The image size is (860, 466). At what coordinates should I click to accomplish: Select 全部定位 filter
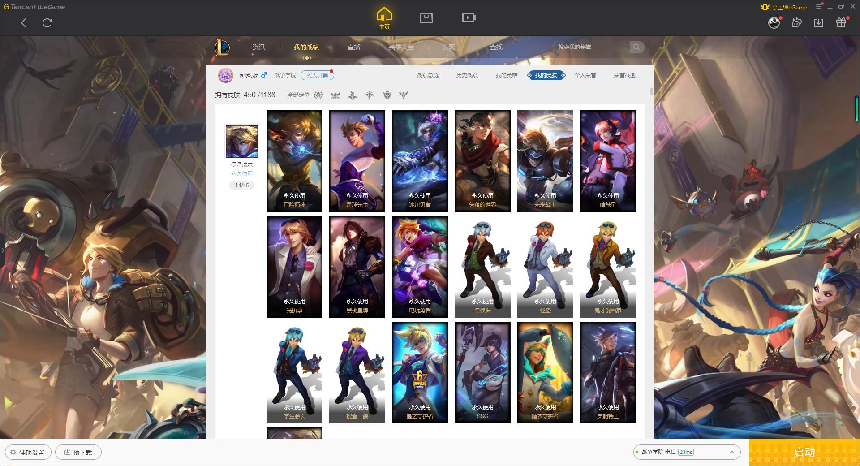298,95
